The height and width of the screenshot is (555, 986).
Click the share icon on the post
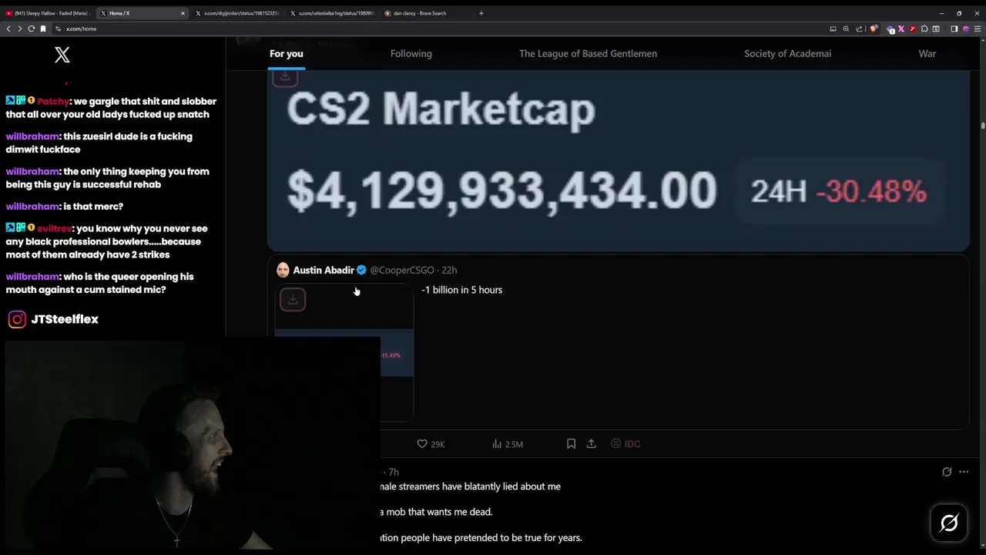point(592,444)
